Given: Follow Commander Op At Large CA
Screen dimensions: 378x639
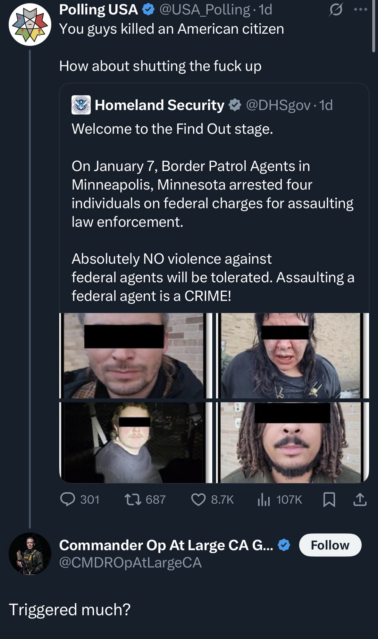Looking at the screenshot, I should (x=330, y=545).
